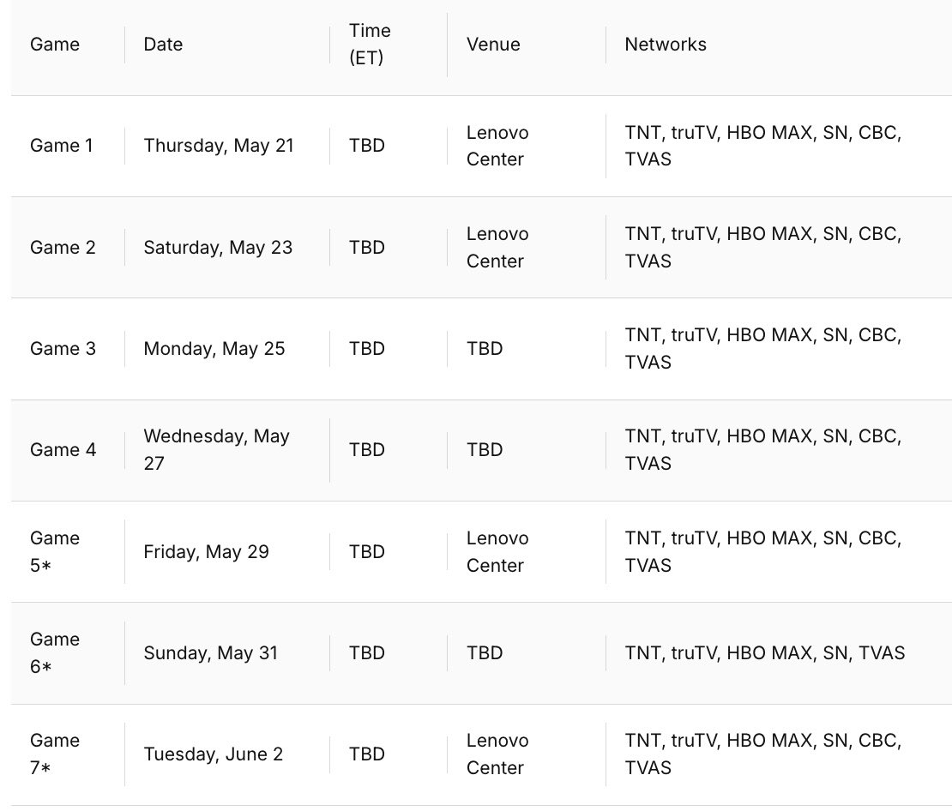Click Game 6 networks without CBC

765,653
